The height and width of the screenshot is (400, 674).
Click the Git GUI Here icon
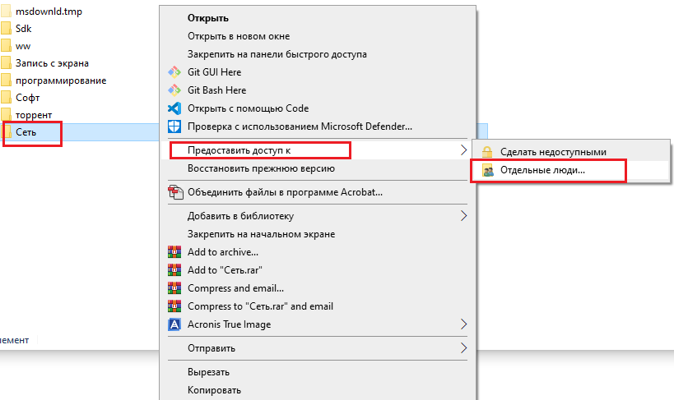[x=174, y=72]
